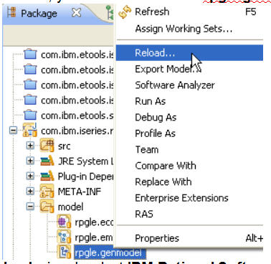
Task: Collapse the com.ibm.iseries project node
Action: point(14,131)
